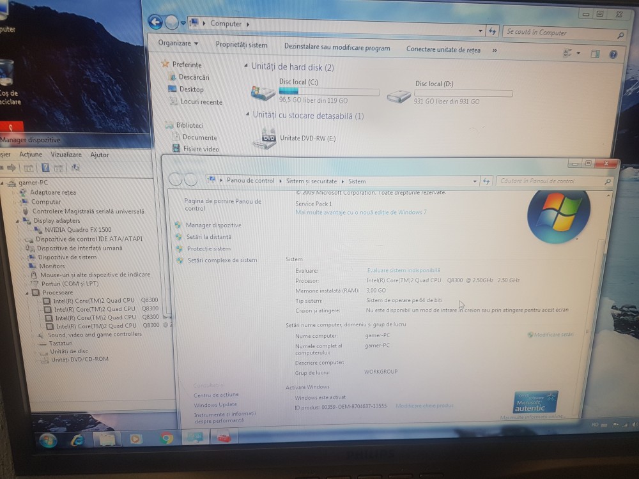Click Proprietăți sistem in the Computer toolbar

(242, 45)
